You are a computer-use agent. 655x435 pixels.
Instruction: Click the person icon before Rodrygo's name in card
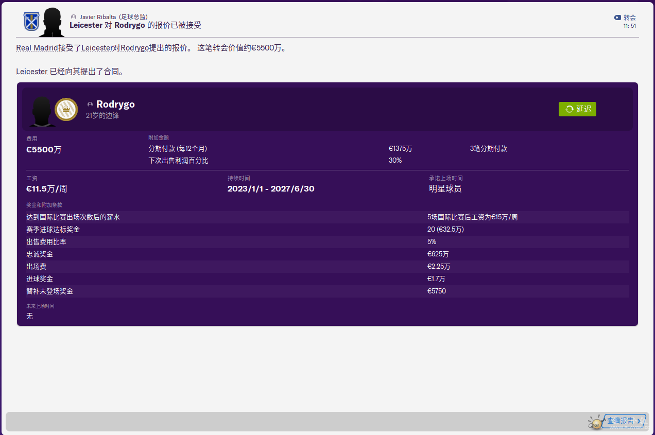(90, 105)
